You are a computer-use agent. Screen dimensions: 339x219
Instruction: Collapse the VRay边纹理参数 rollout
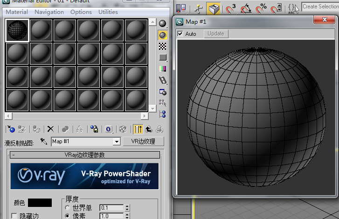(85, 155)
